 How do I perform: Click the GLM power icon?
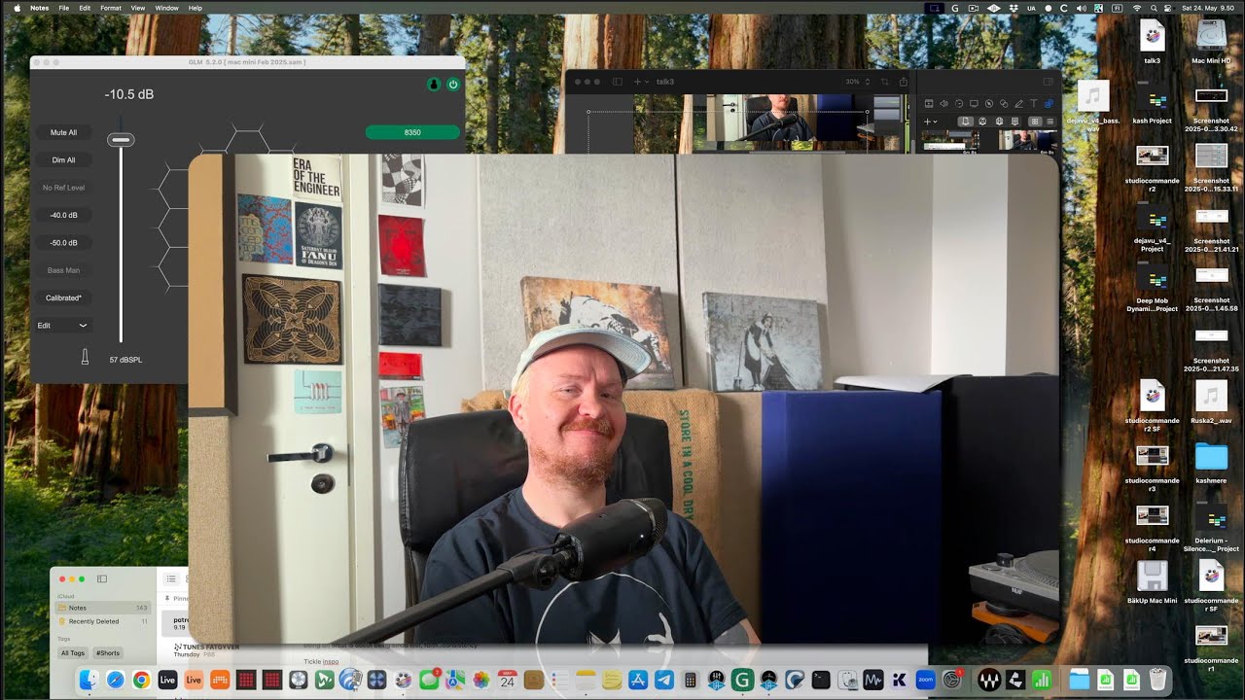[x=453, y=85]
